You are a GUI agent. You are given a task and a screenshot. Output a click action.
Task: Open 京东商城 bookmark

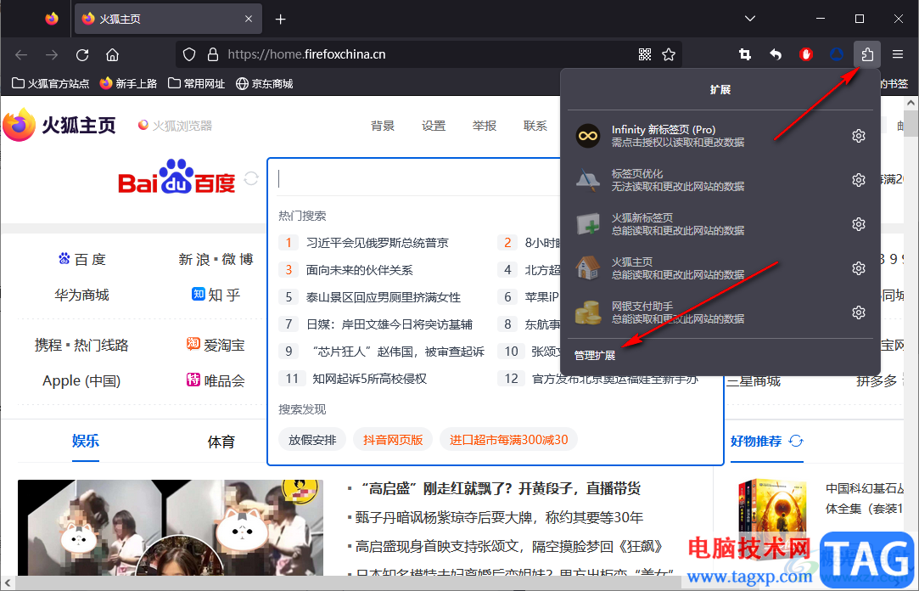pyautogui.click(x=265, y=84)
